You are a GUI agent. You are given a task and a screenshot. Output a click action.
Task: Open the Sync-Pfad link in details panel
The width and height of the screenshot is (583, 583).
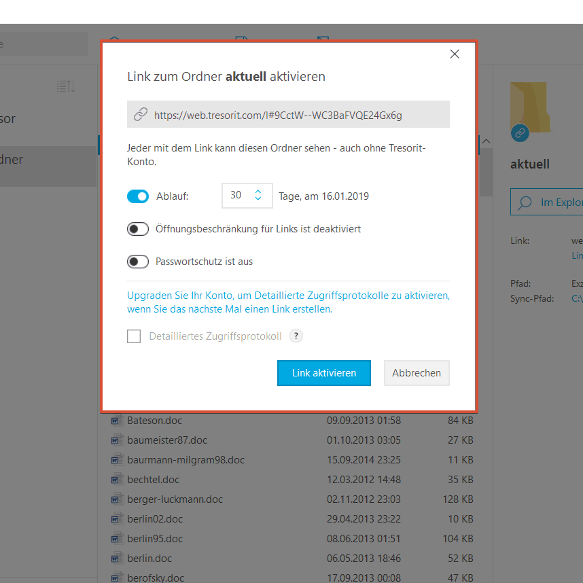[x=577, y=298]
